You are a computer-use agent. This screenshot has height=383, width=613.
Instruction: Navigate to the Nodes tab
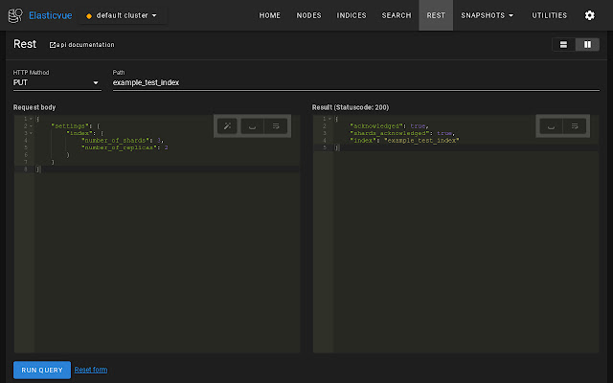310,15
